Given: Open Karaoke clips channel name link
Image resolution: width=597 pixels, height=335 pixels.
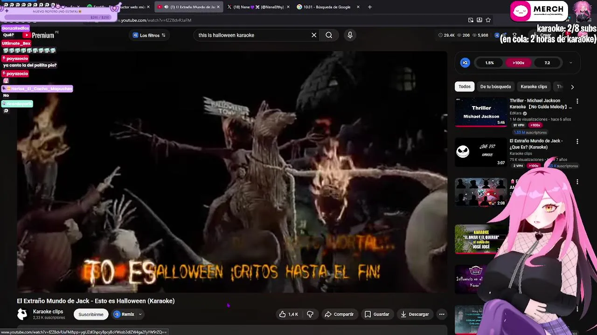Looking at the screenshot, I should click(x=48, y=312).
